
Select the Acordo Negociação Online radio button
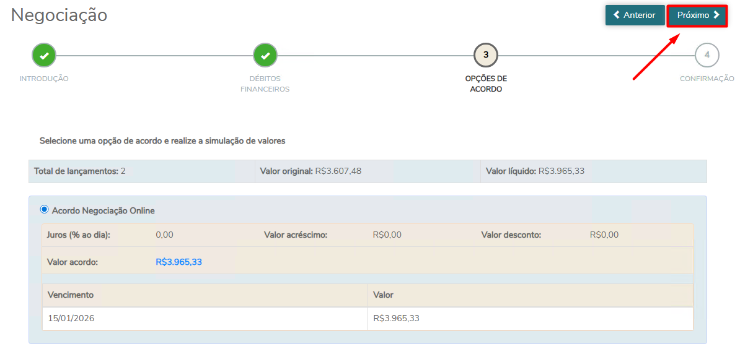[x=44, y=210]
